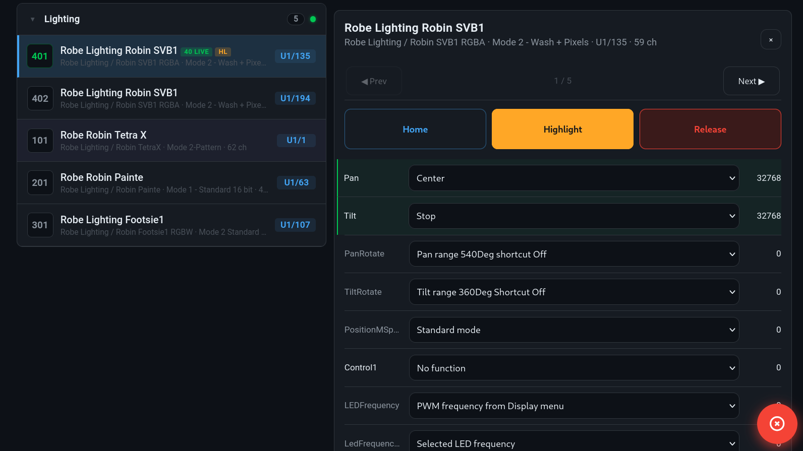
Task: Click fixture number 402 badge
Action: point(40,98)
